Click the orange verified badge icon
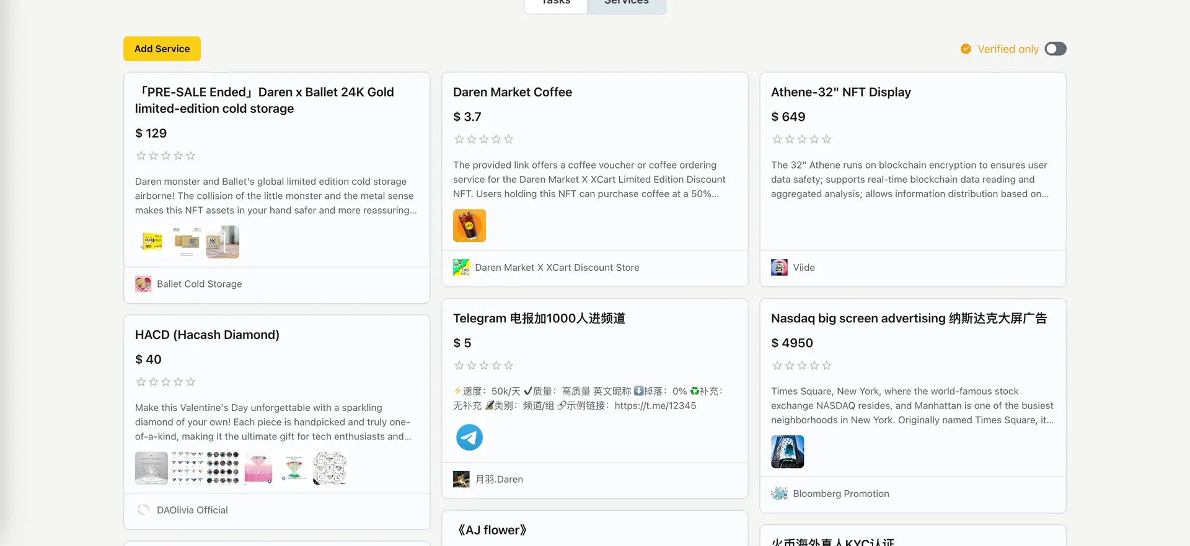This screenshot has width=1190, height=546. point(966,49)
